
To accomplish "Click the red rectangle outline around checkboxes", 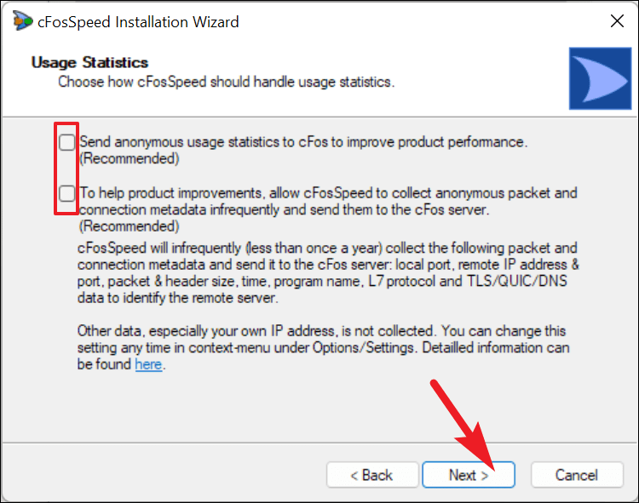I will [66, 168].
